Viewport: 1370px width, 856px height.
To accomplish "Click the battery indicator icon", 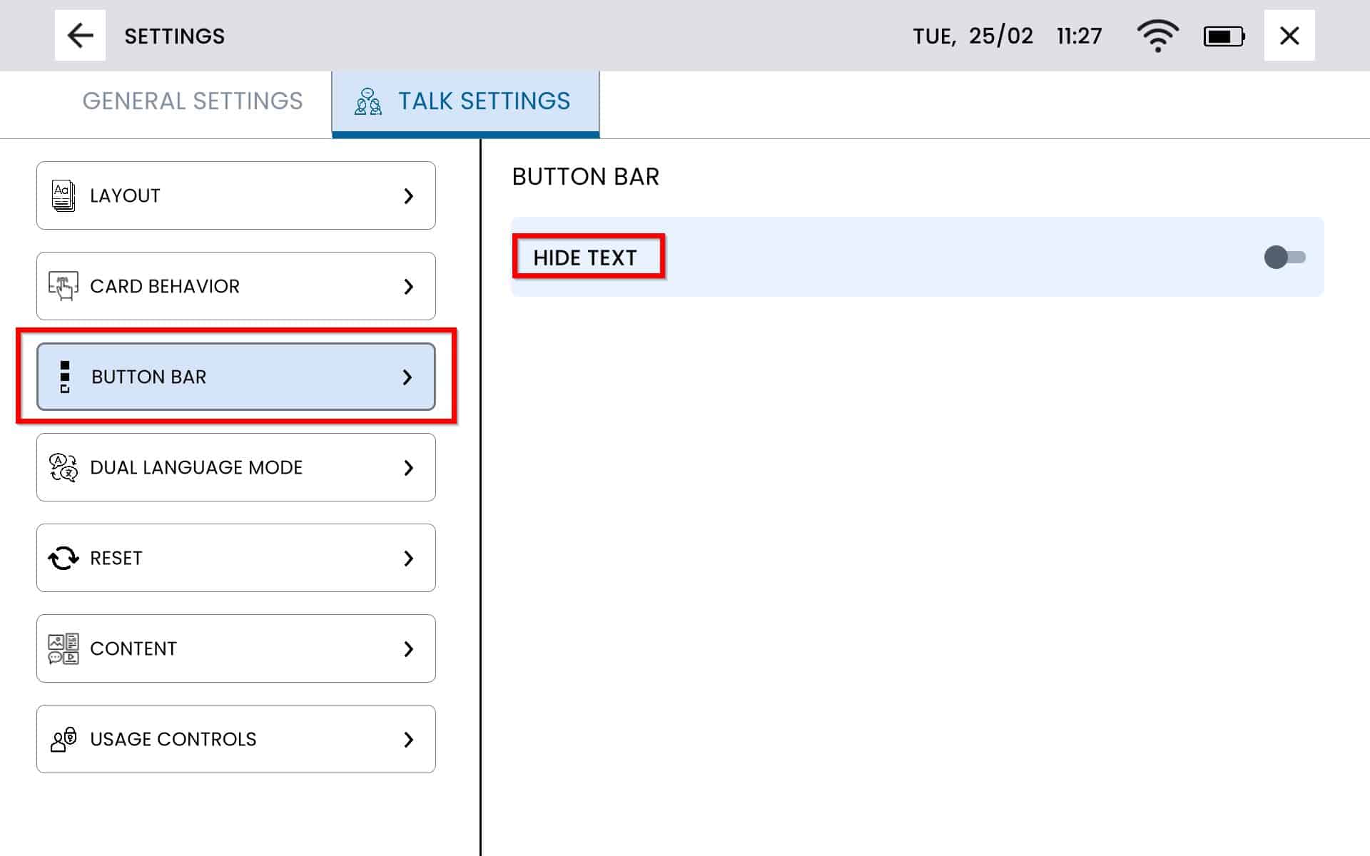I will tap(1224, 36).
